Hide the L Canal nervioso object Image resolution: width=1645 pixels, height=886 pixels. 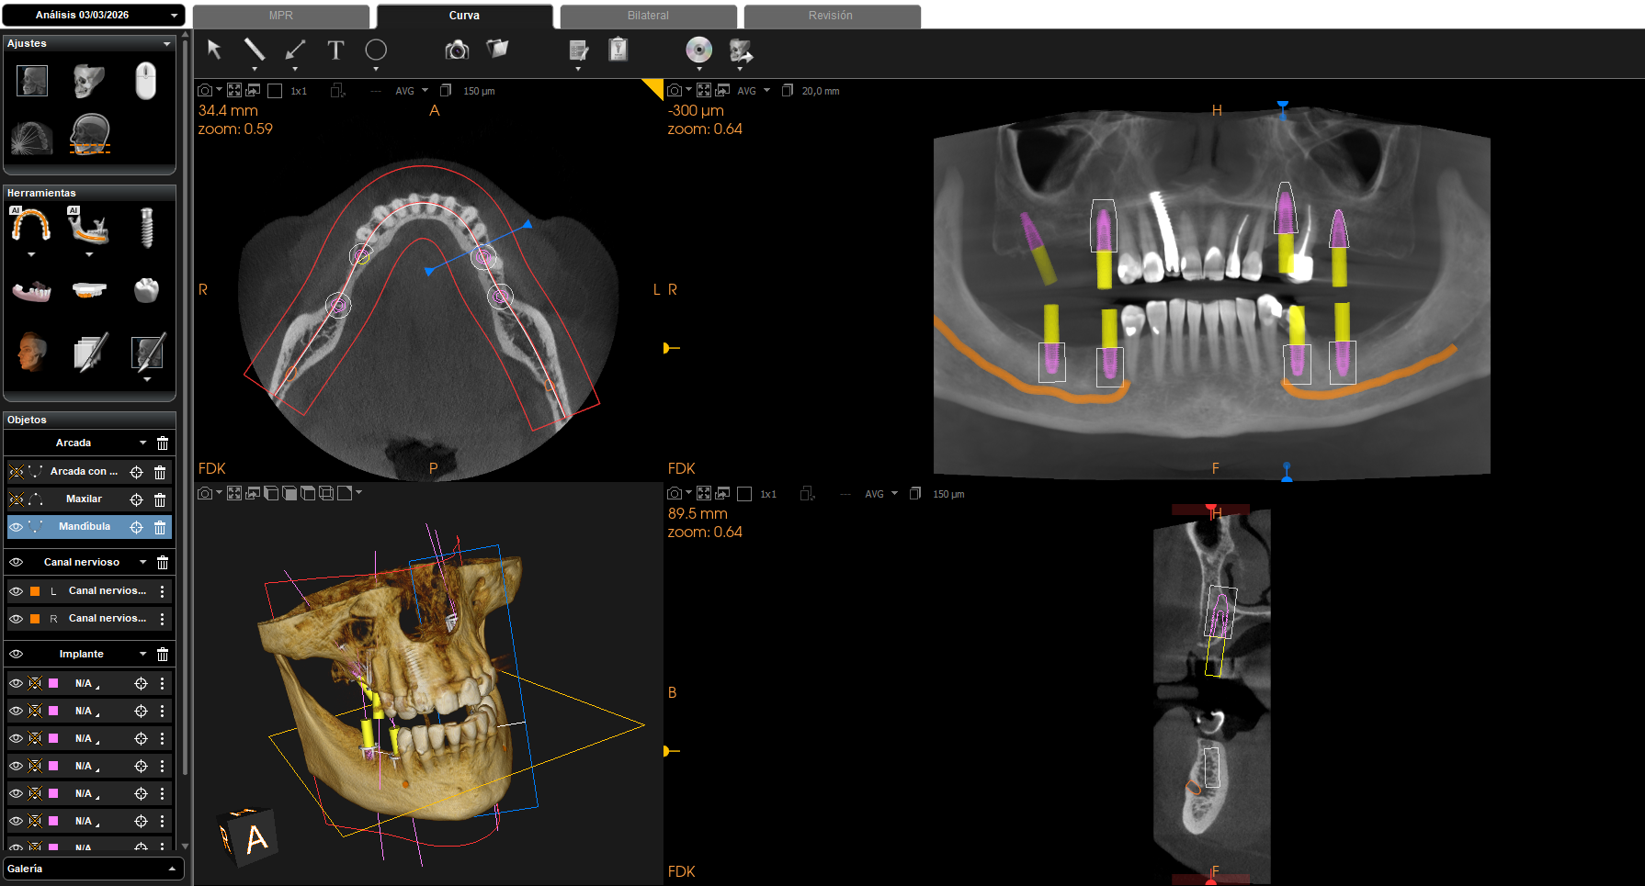point(17,591)
